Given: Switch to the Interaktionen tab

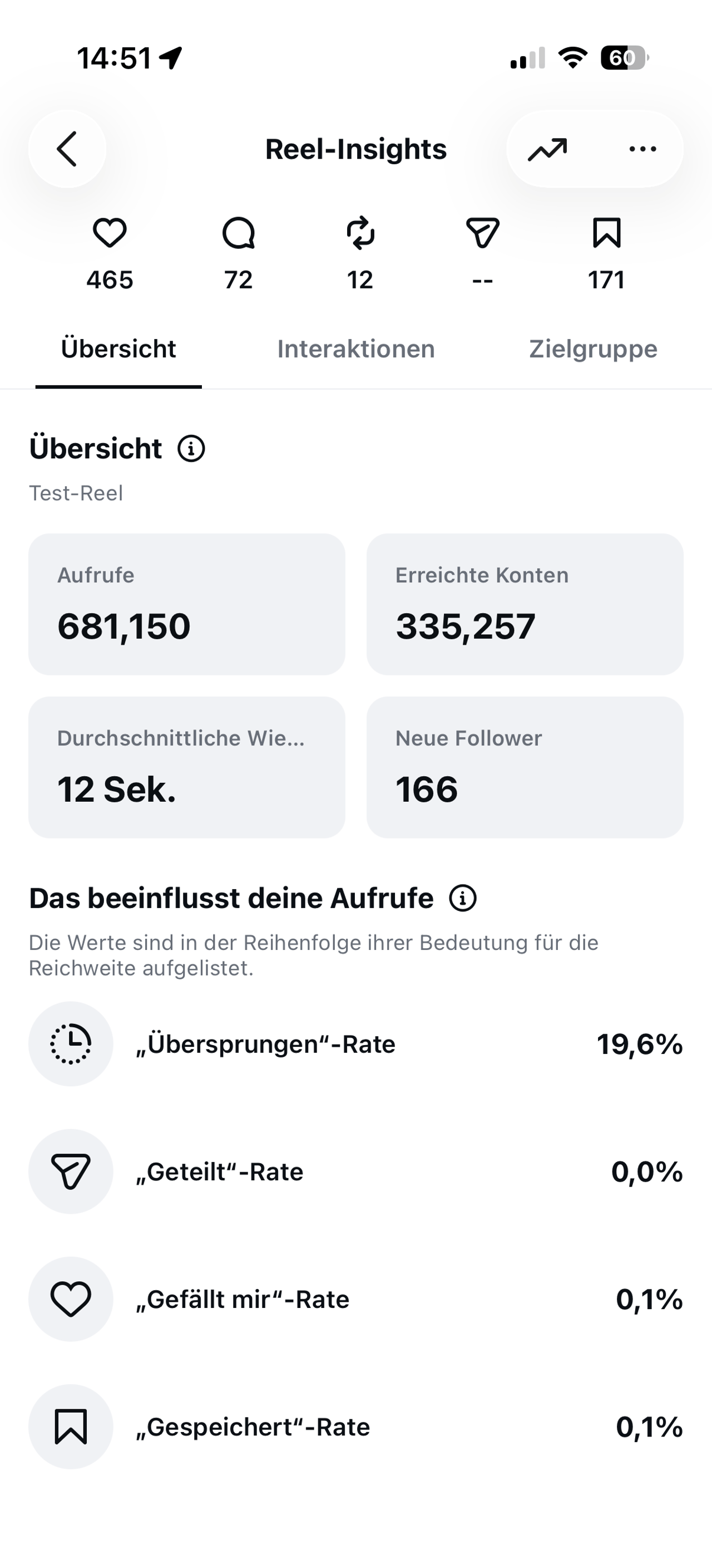Looking at the screenshot, I should click(x=355, y=349).
